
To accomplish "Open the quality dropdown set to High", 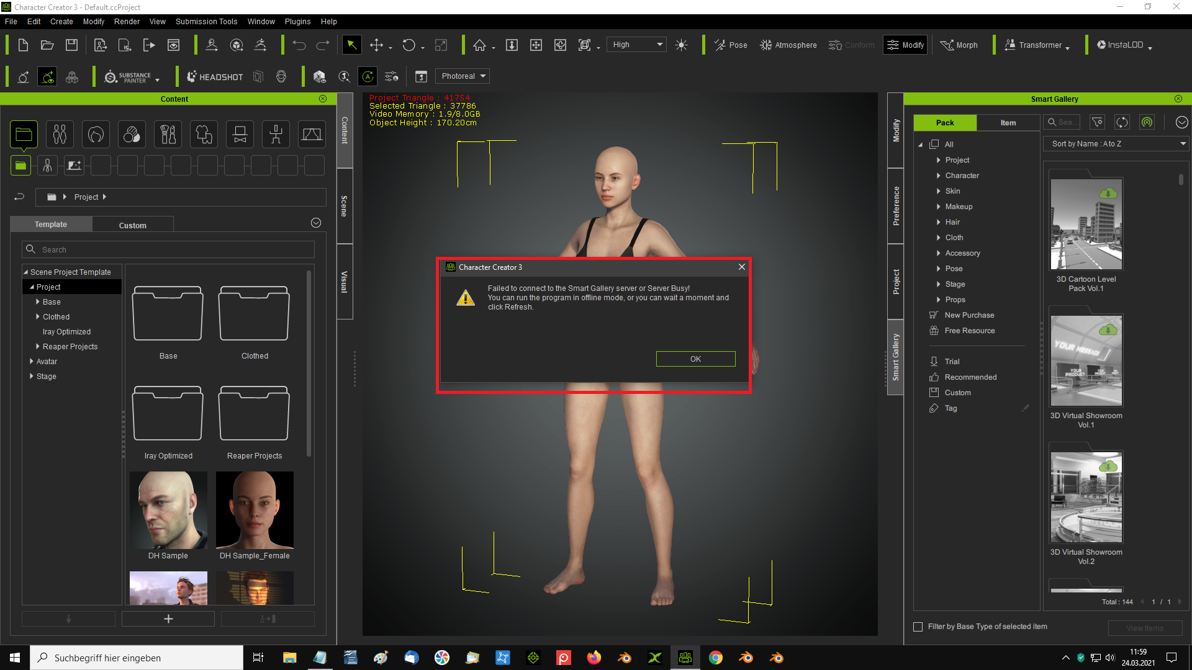I will coord(636,45).
